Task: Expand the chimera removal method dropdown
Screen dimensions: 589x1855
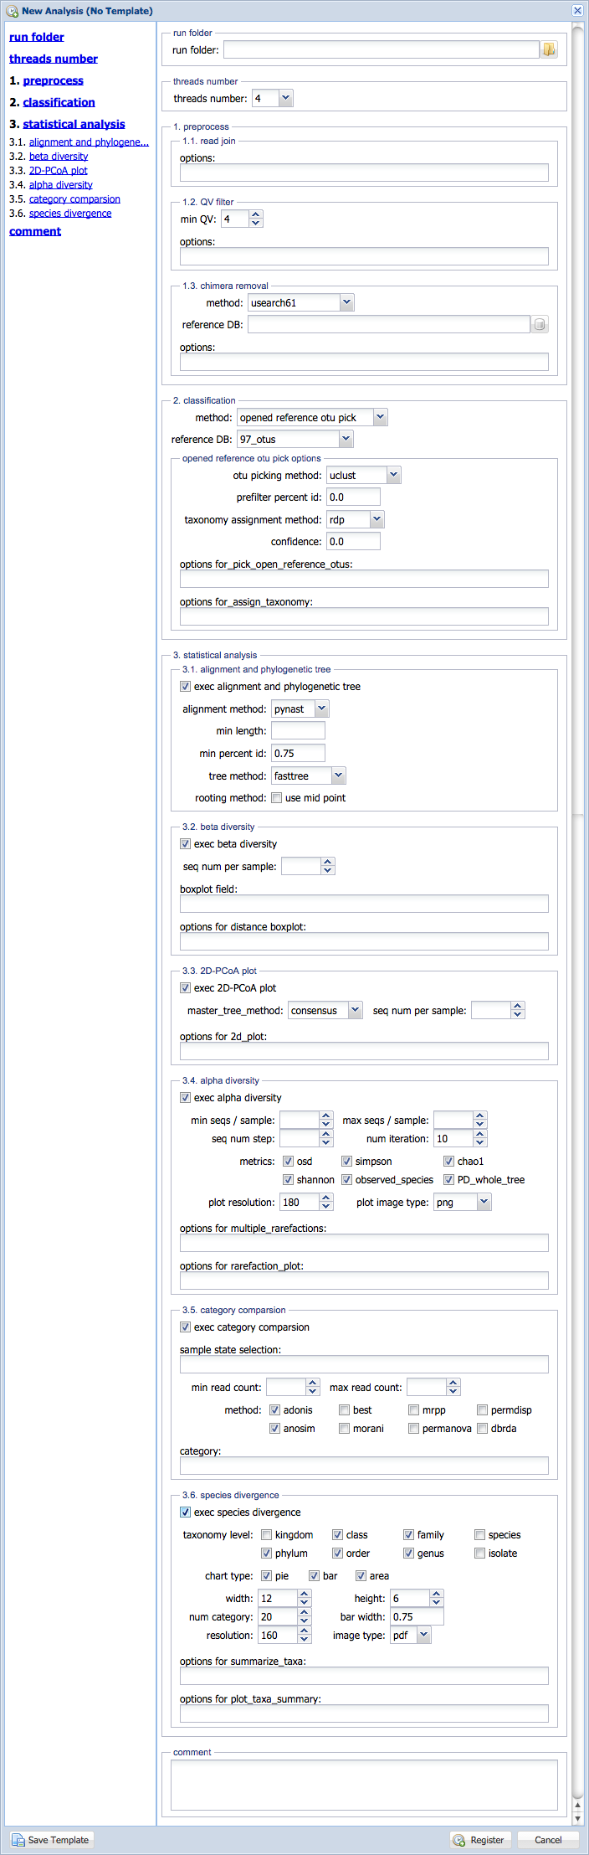Action: pos(347,303)
